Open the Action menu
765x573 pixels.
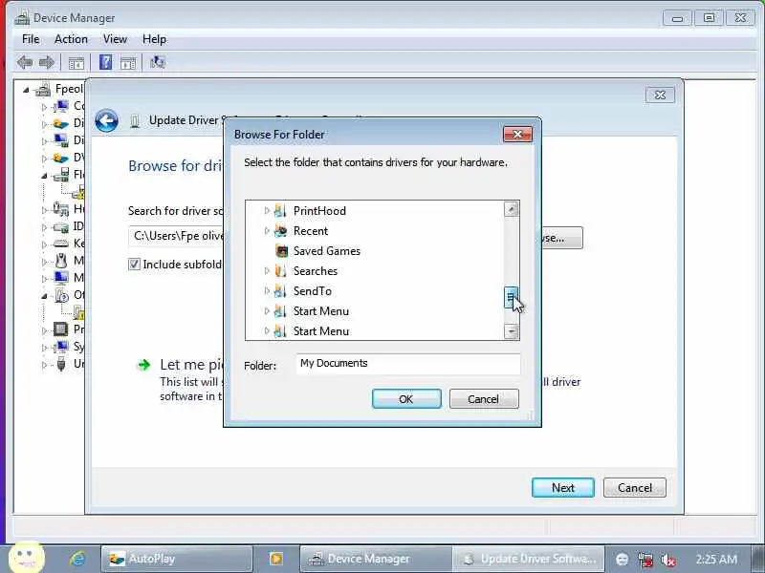[71, 39]
